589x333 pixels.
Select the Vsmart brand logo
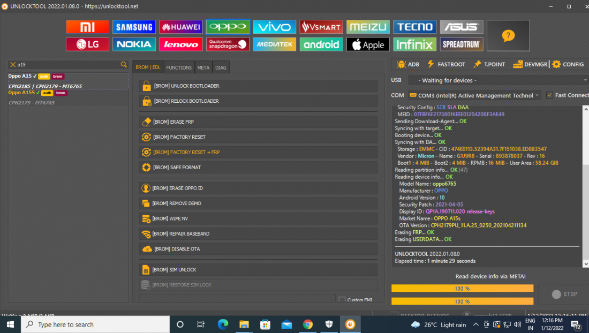(321, 27)
